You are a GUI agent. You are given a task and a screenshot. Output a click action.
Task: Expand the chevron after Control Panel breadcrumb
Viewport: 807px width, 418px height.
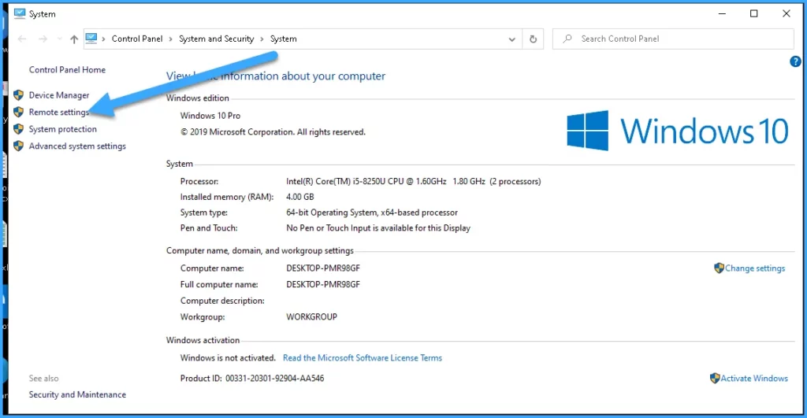click(171, 39)
